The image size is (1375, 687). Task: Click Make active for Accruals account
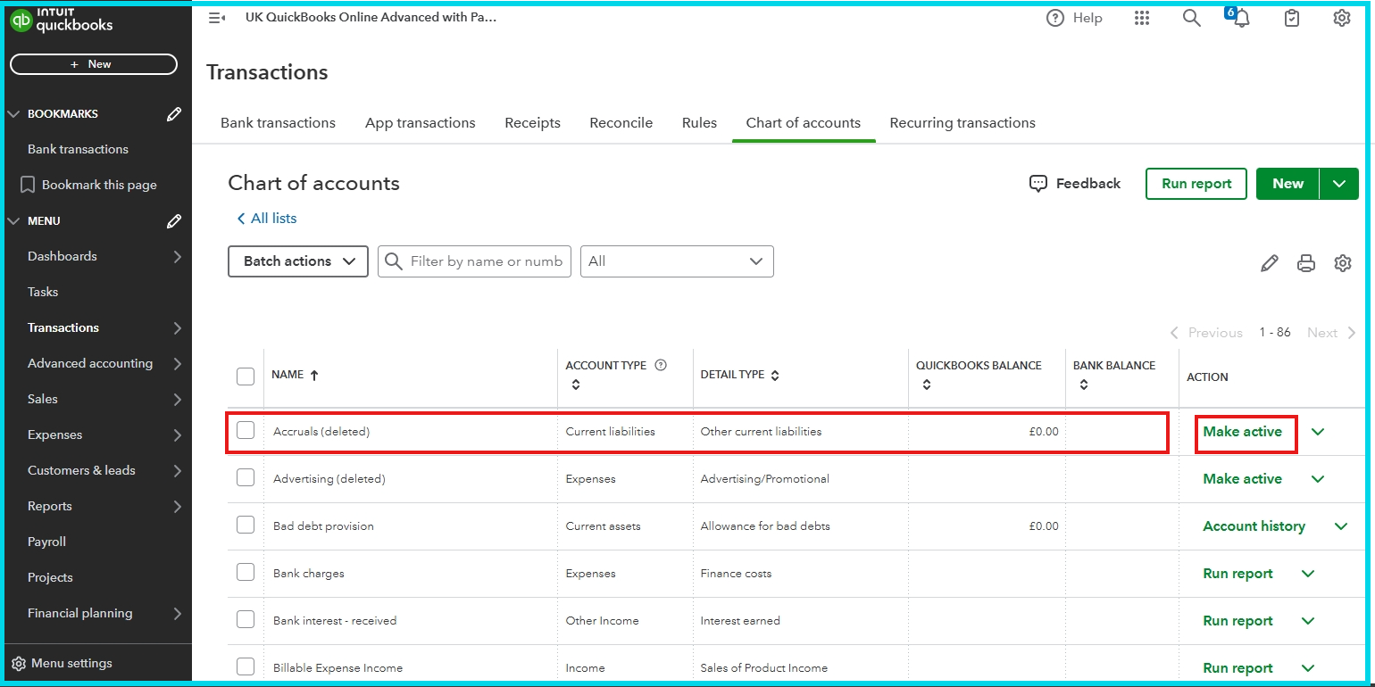click(x=1242, y=432)
